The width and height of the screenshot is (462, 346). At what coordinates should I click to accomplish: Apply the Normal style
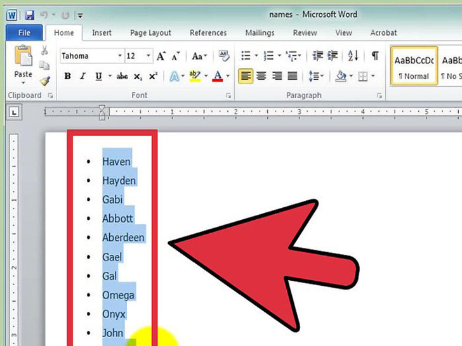[414, 66]
